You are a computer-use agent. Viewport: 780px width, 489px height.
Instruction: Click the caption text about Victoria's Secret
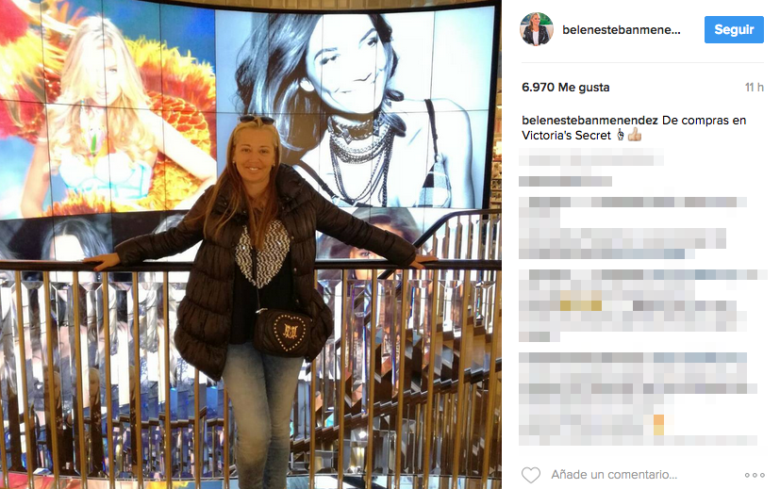coord(634,128)
